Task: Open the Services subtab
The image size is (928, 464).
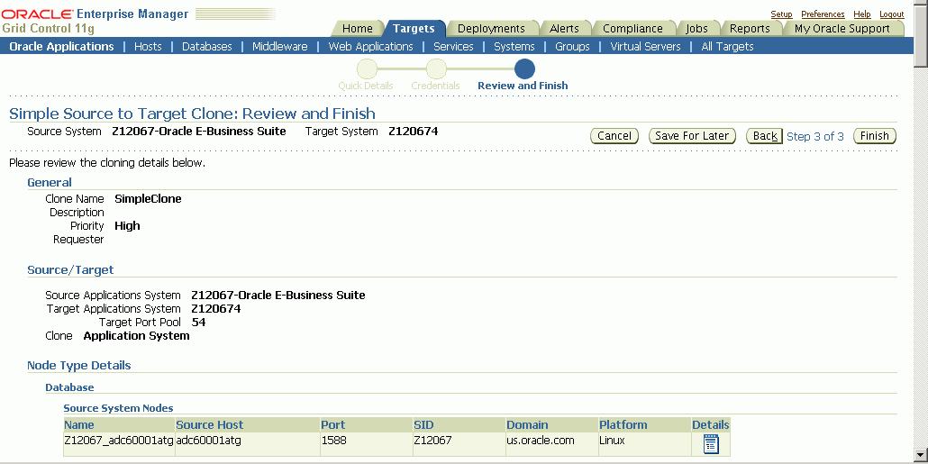Action: (453, 46)
